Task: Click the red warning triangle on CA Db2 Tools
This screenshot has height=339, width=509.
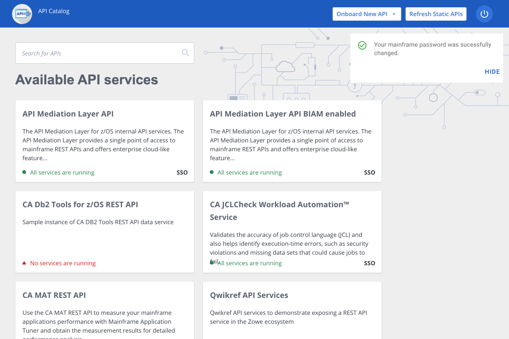Action: click(25, 263)
